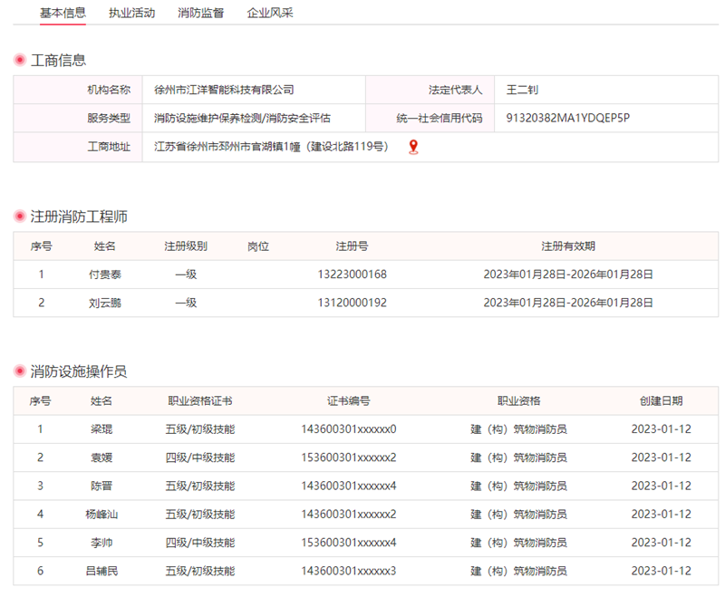Select registration number 13120000192
This screenshot has height=597, width=725.
coord(353,303)
